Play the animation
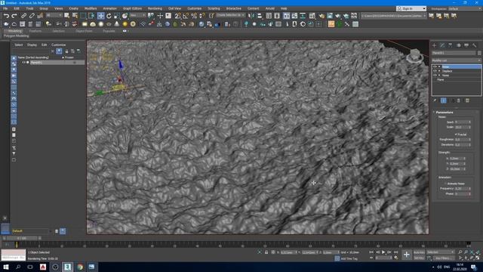Image resolution: width=483 pixels, height=272 pixels. coord(383,252)
